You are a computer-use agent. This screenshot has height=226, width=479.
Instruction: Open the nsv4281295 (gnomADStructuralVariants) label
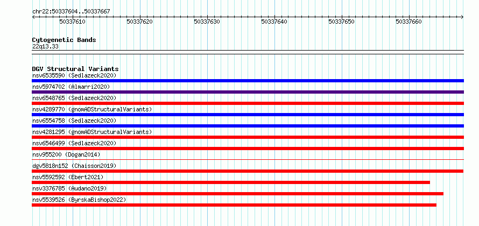pyautogui.click(x=92, y=132)
